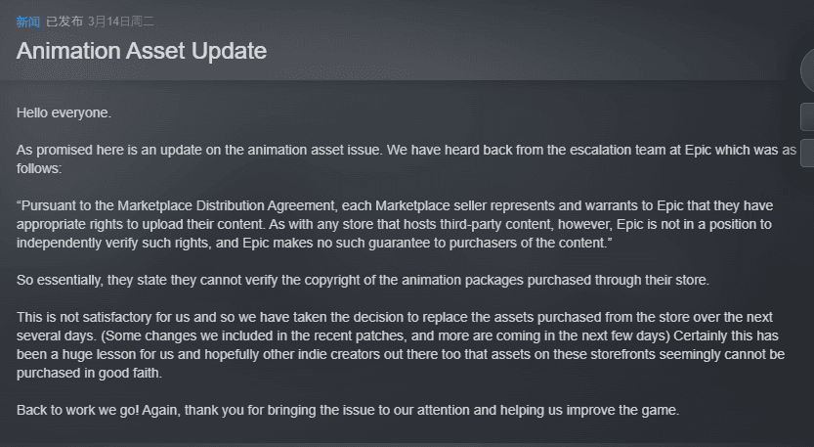Click 'other indie creators' in the lesson sentence

(x=321, y=354)
